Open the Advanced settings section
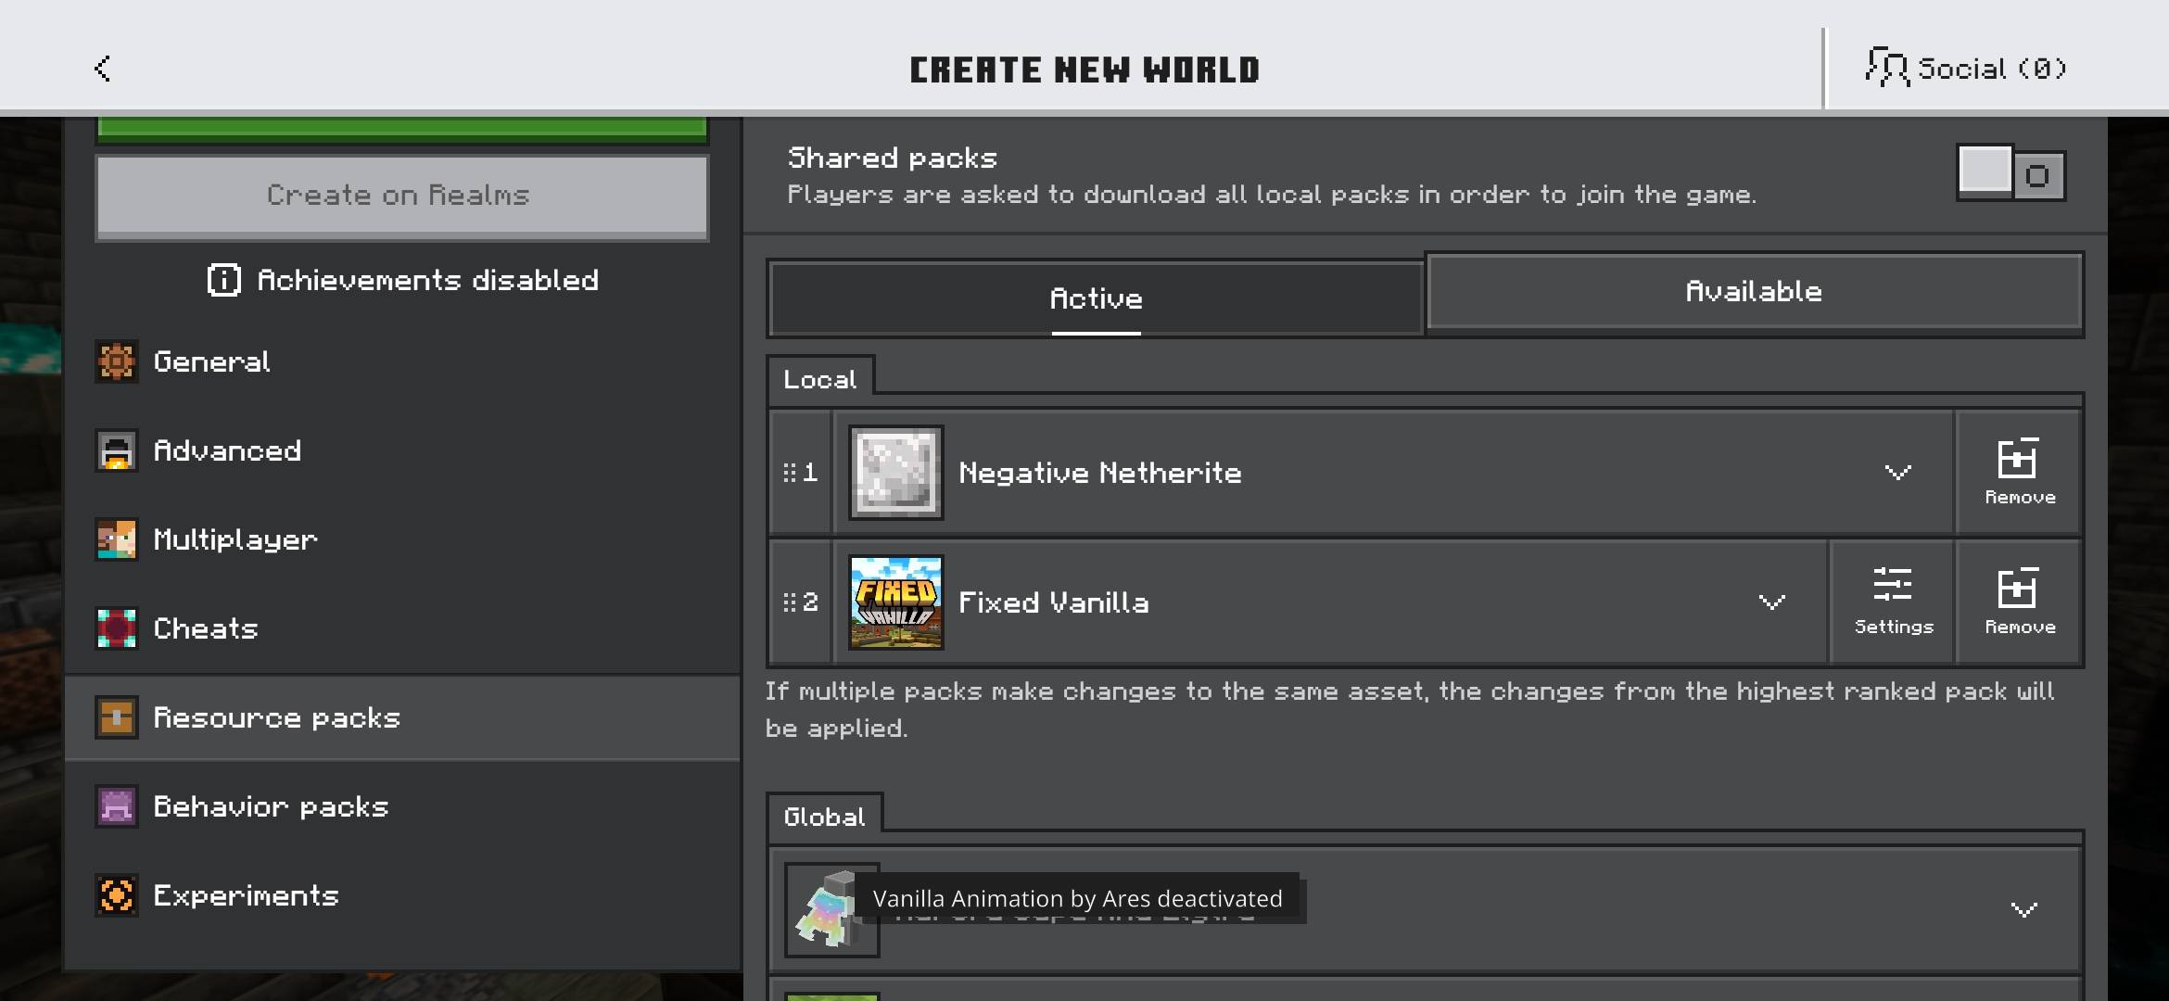This screenshot has height=1001, width=2169. pyautogui.click(x=402, y=450)
